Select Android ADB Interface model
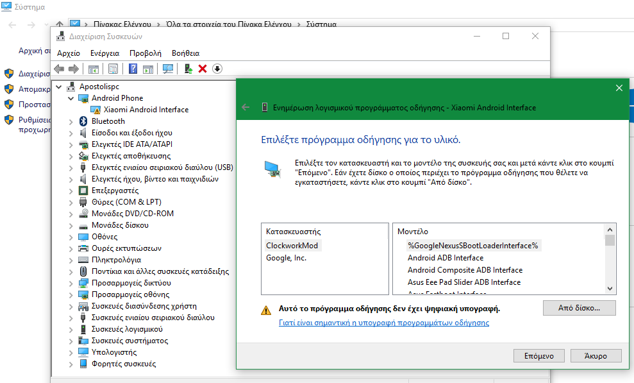 tap(446, 258)
